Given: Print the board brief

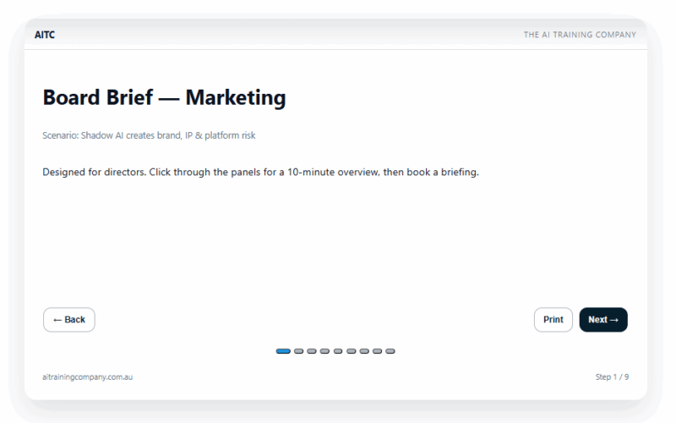Looking at the screenshot, I should (x=553, y=320).
